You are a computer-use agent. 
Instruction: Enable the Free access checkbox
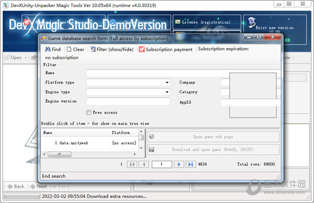pos(88,113)
